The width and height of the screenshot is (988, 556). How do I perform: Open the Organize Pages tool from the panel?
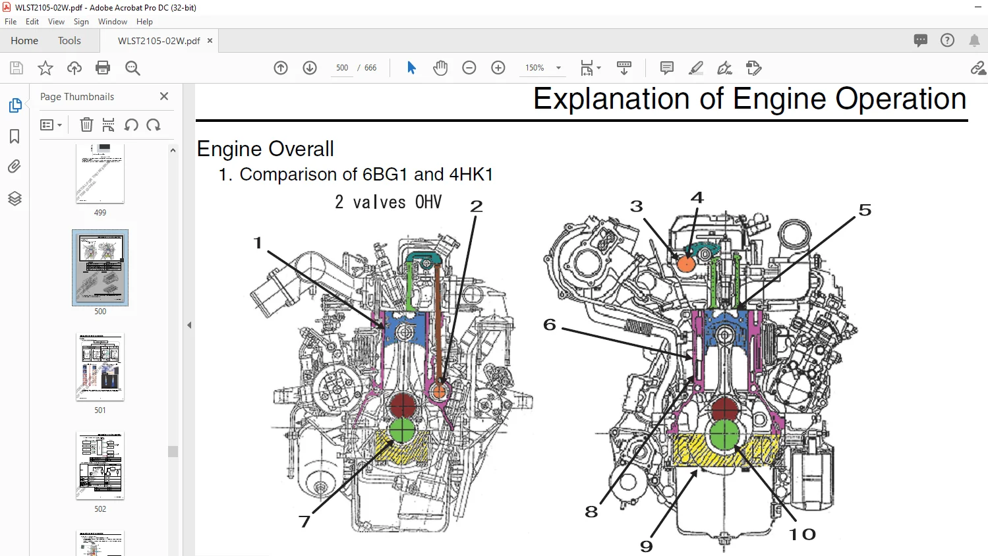pyautogui.click(x=109, y=125)
